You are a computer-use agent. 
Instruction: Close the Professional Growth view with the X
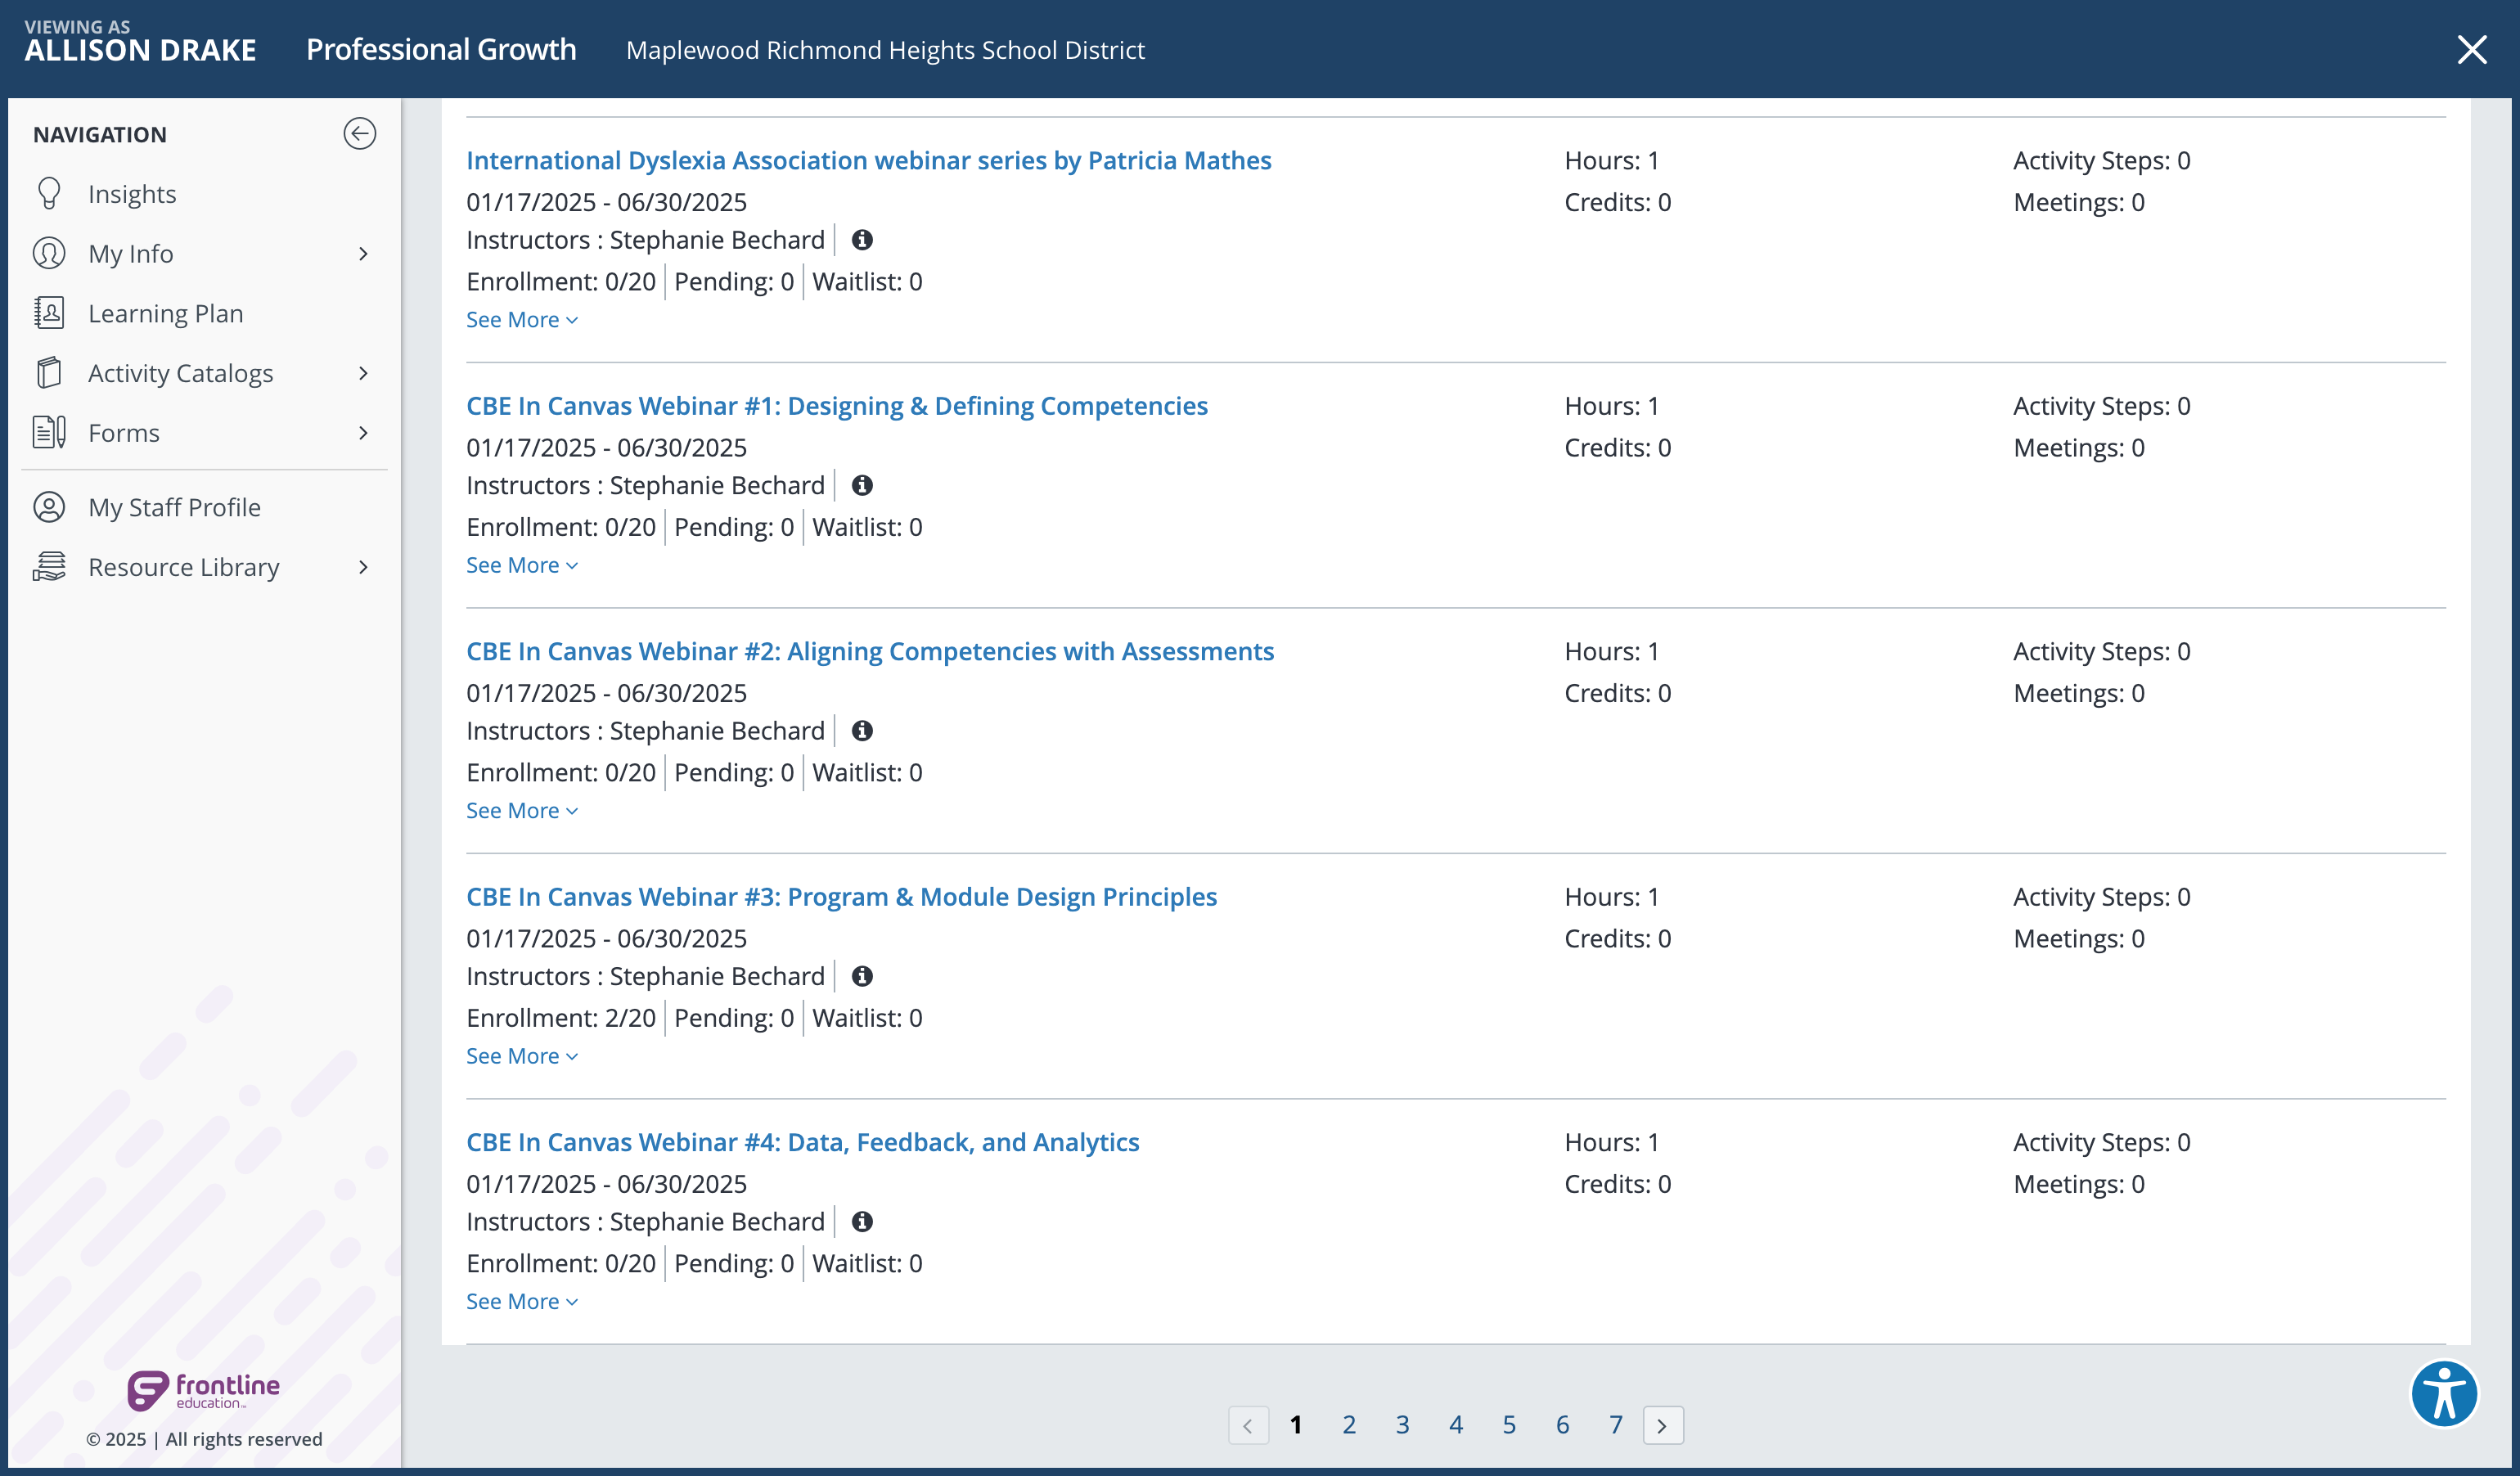(x=2472, y=49)
